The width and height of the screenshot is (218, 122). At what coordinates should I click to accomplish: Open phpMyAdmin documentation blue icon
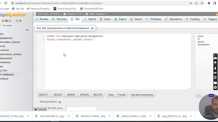coord(10,21)
